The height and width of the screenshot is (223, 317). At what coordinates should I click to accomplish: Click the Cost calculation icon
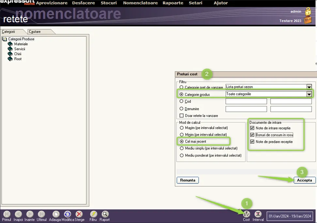(x=247, y=214)
